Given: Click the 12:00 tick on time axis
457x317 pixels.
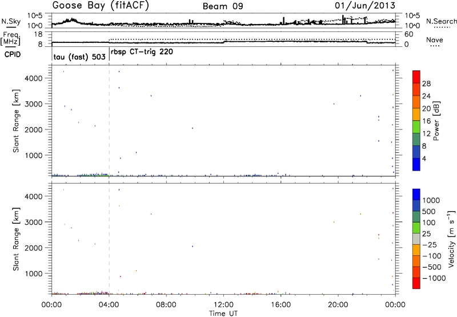Looking at the screenshot, I should point(223,304).
